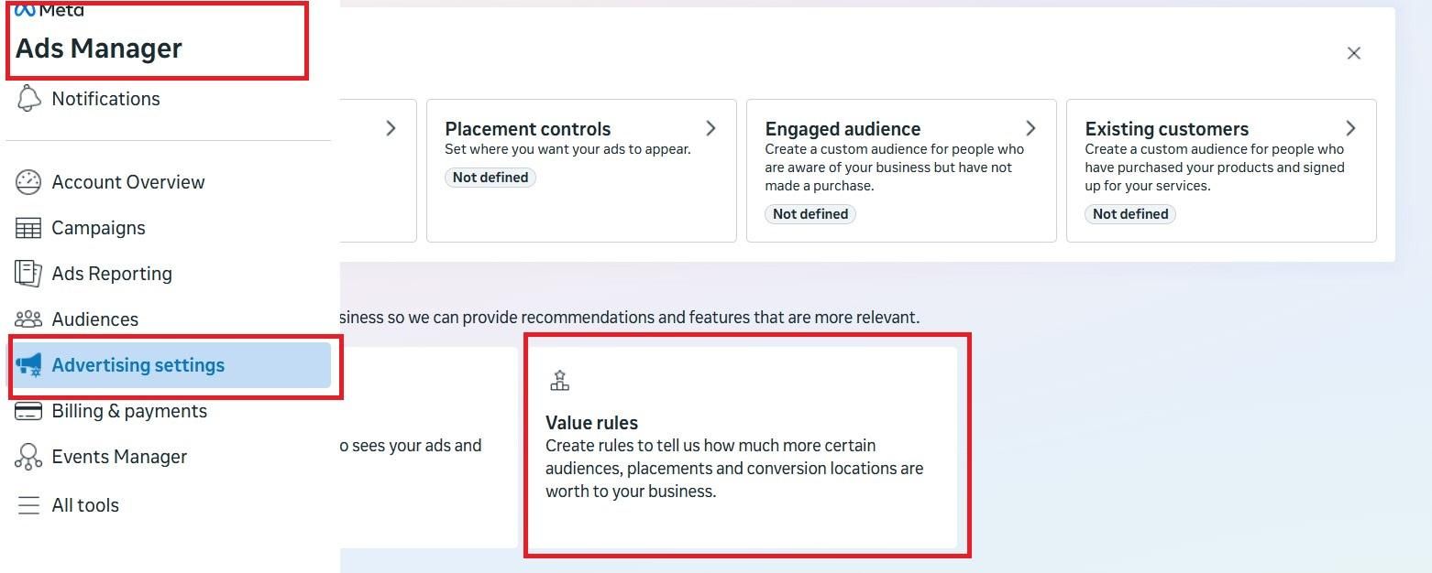Click chevron on the partially hidden leftmost card
Image resolution: width=1432 pixels, height=573 pixels.
click(391, 128)
